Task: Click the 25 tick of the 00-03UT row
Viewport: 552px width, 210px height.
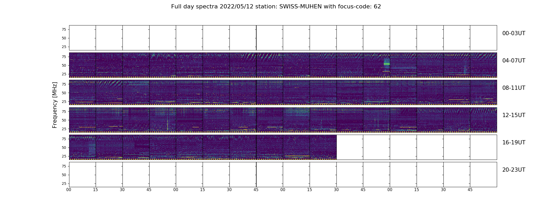Action: click(x=64, y=47)
